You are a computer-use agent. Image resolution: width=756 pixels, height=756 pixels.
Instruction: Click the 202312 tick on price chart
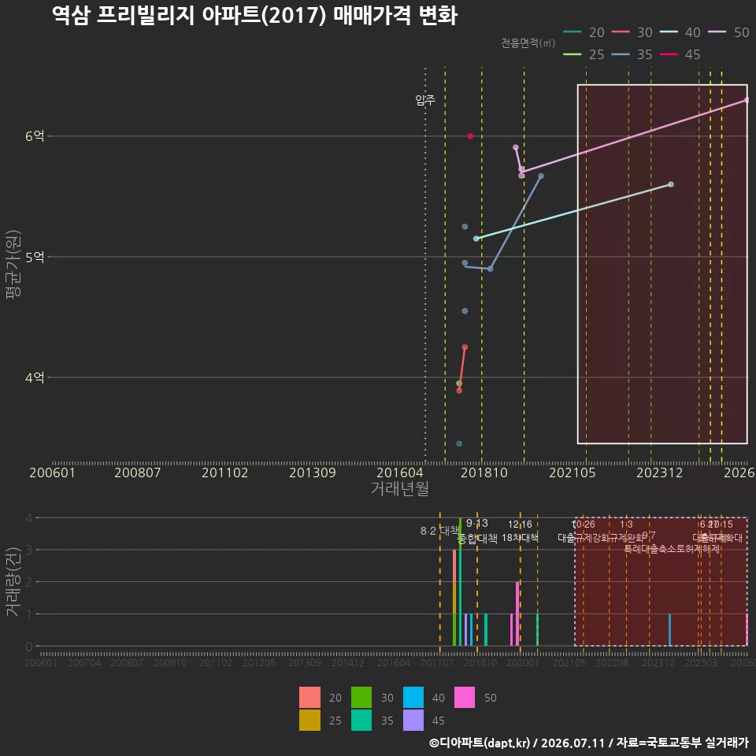pyautogui.click(x=660, y=472)
